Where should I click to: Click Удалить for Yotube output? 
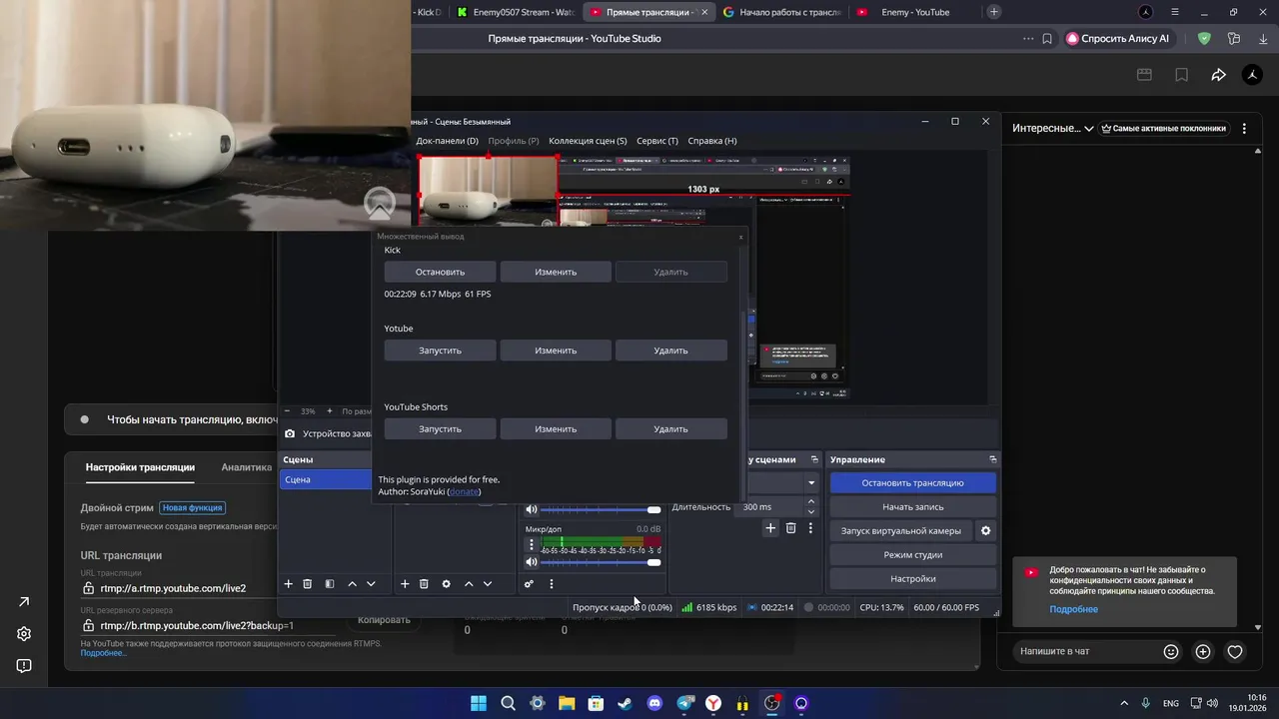[x=670, y=351]
